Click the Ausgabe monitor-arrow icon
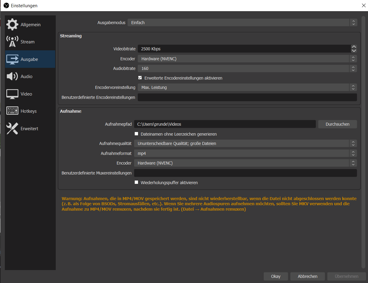Screen dimensions: 368x283 pyautogui.click(x=12, y=59)
